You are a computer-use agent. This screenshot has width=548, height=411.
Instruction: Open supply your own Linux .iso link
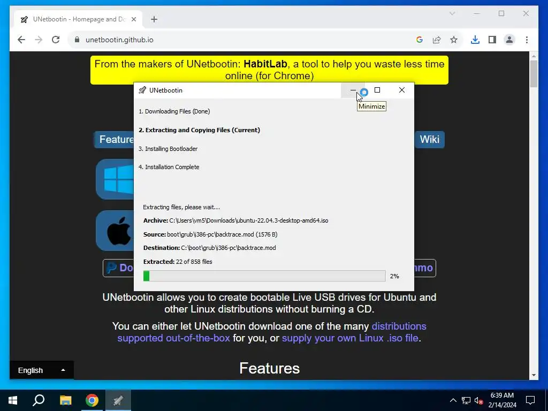350,338
